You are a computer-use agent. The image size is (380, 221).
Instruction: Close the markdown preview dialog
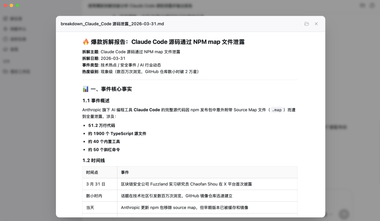[316, 24]
